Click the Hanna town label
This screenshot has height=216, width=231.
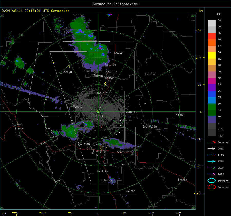pos(179,115)
